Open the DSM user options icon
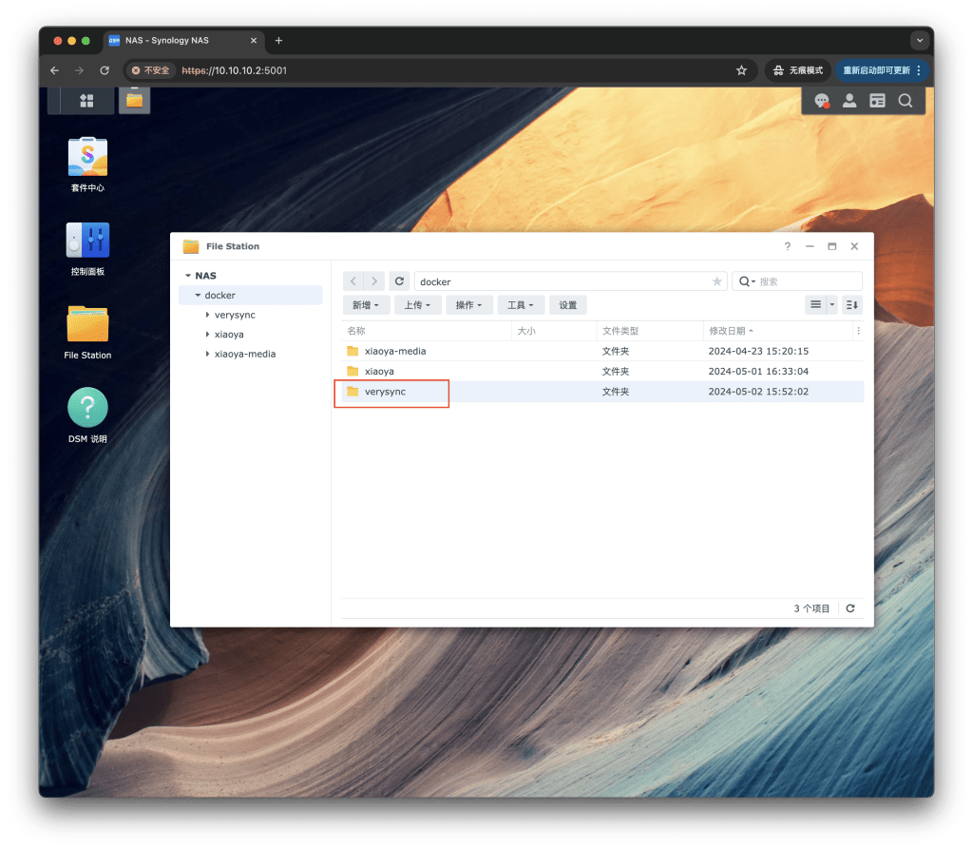 (x=849, y=101)
